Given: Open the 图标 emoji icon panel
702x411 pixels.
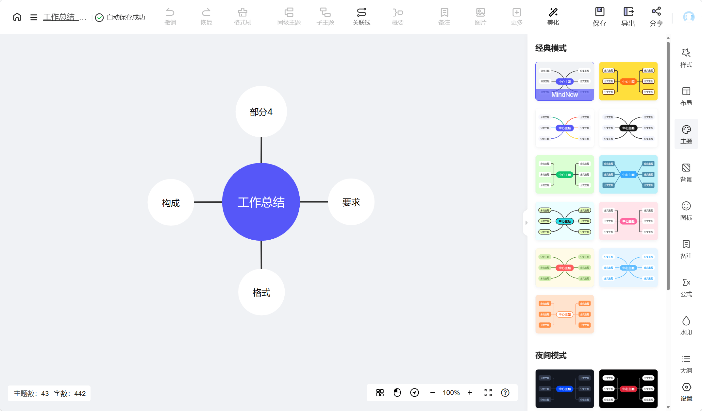Looking at the screenshot, I should (x=686, y=211).
